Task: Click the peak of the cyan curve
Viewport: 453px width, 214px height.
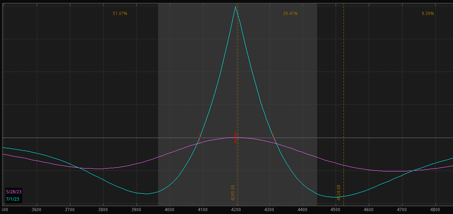Action: (x=236, y=6)
